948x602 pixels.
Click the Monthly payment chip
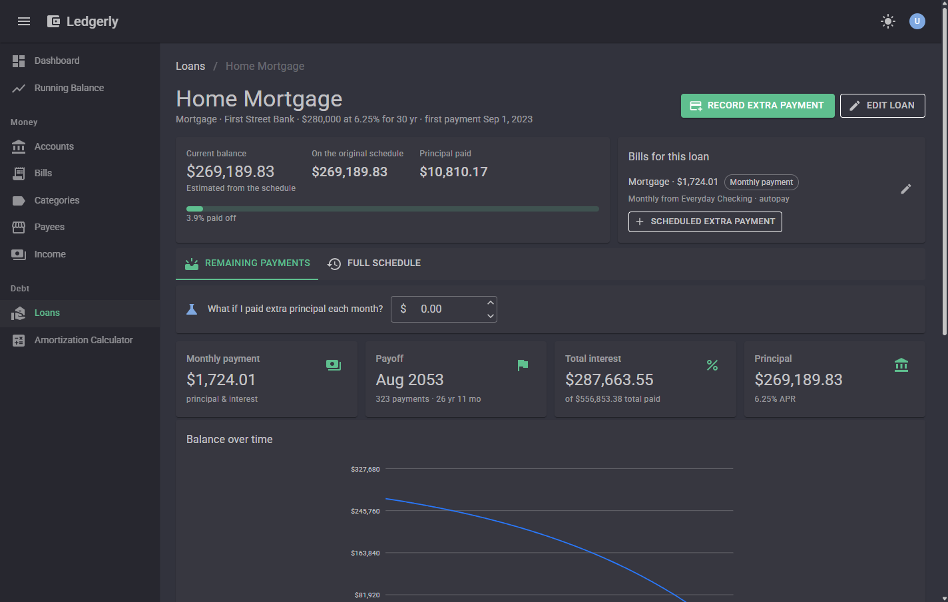[x=762, y=182]
